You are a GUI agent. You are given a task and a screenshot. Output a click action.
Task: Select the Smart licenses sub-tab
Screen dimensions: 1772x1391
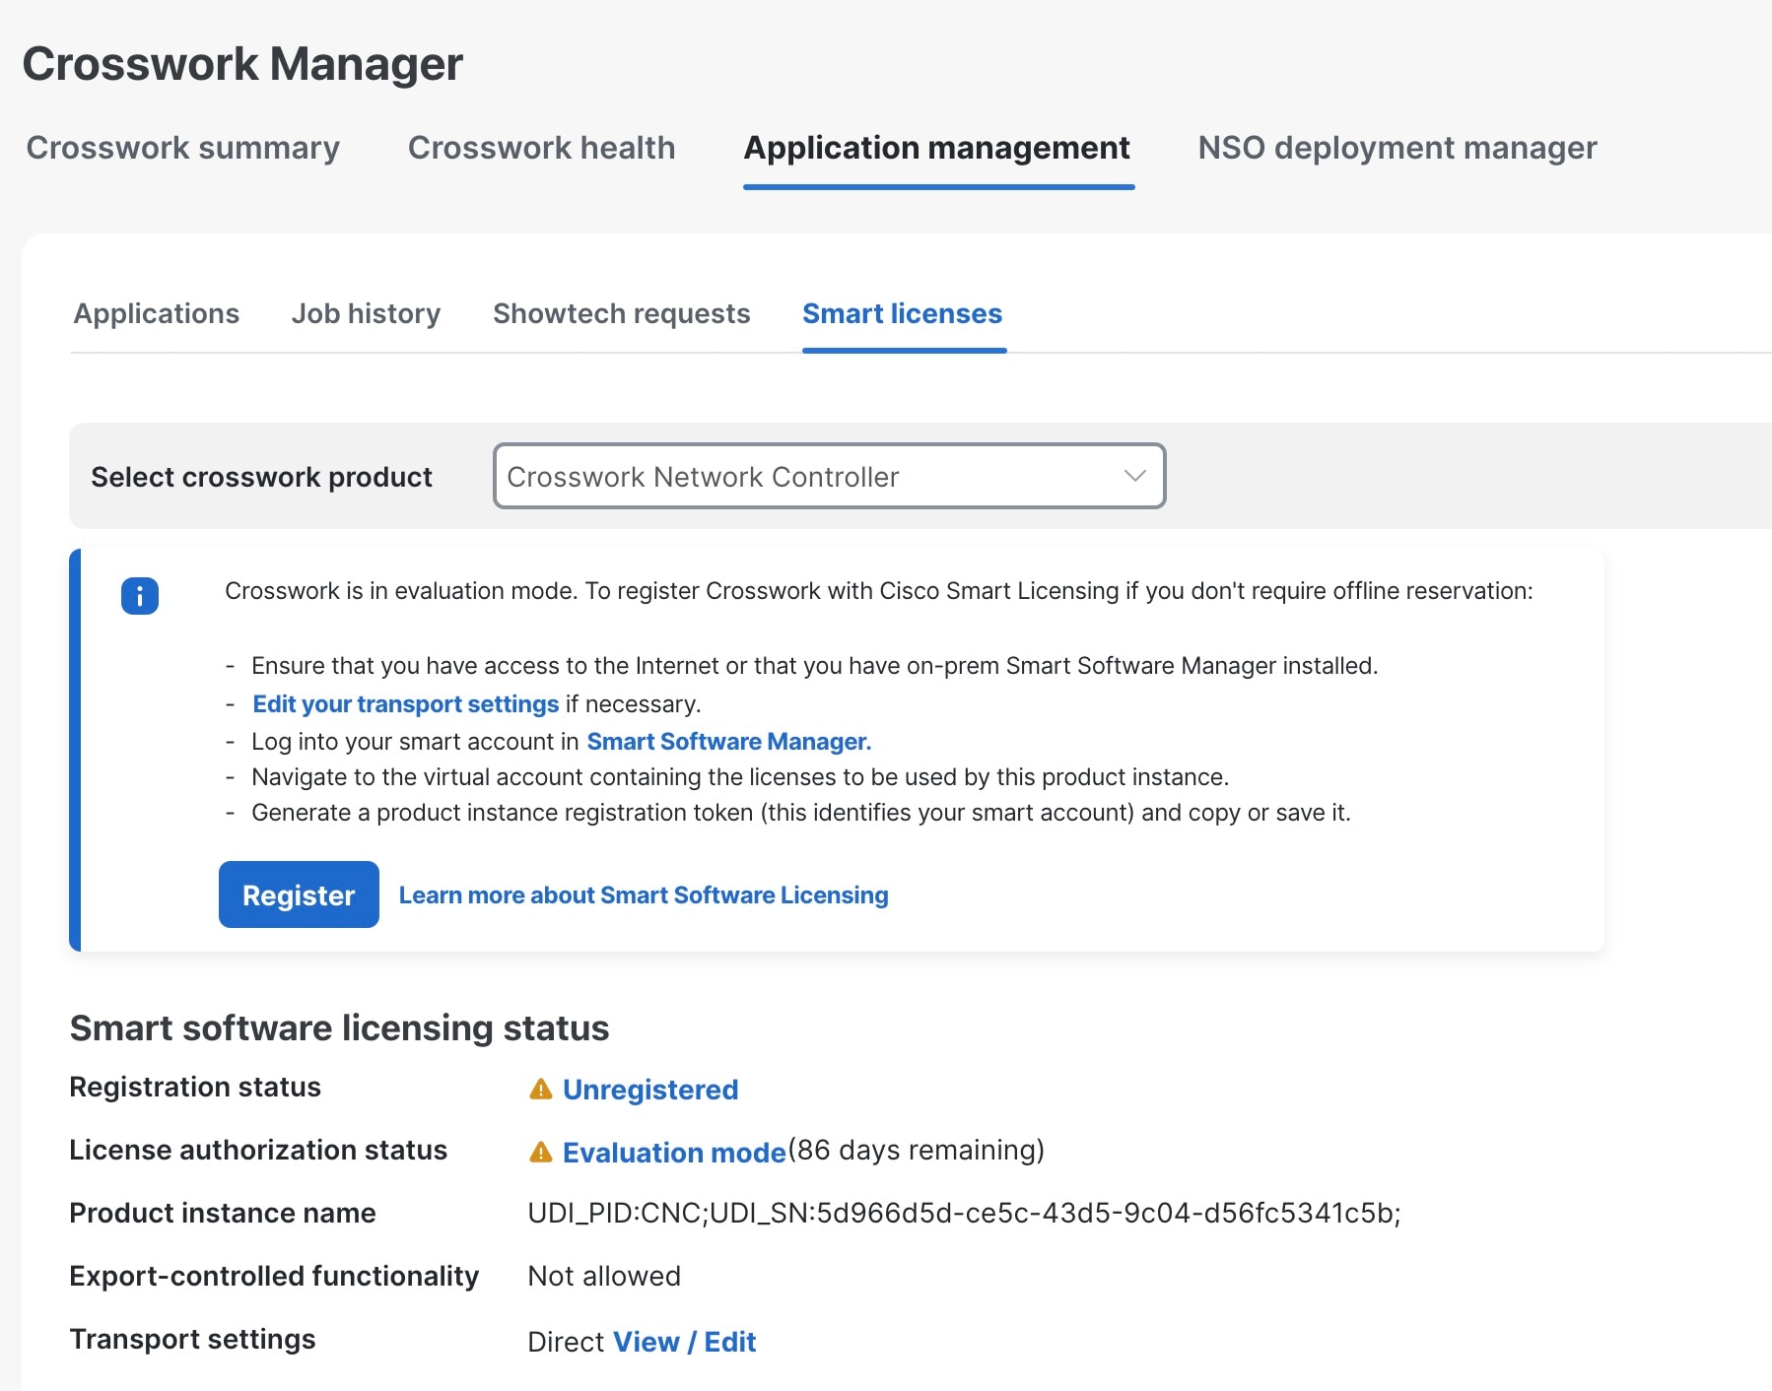click(x=903, y=313)
